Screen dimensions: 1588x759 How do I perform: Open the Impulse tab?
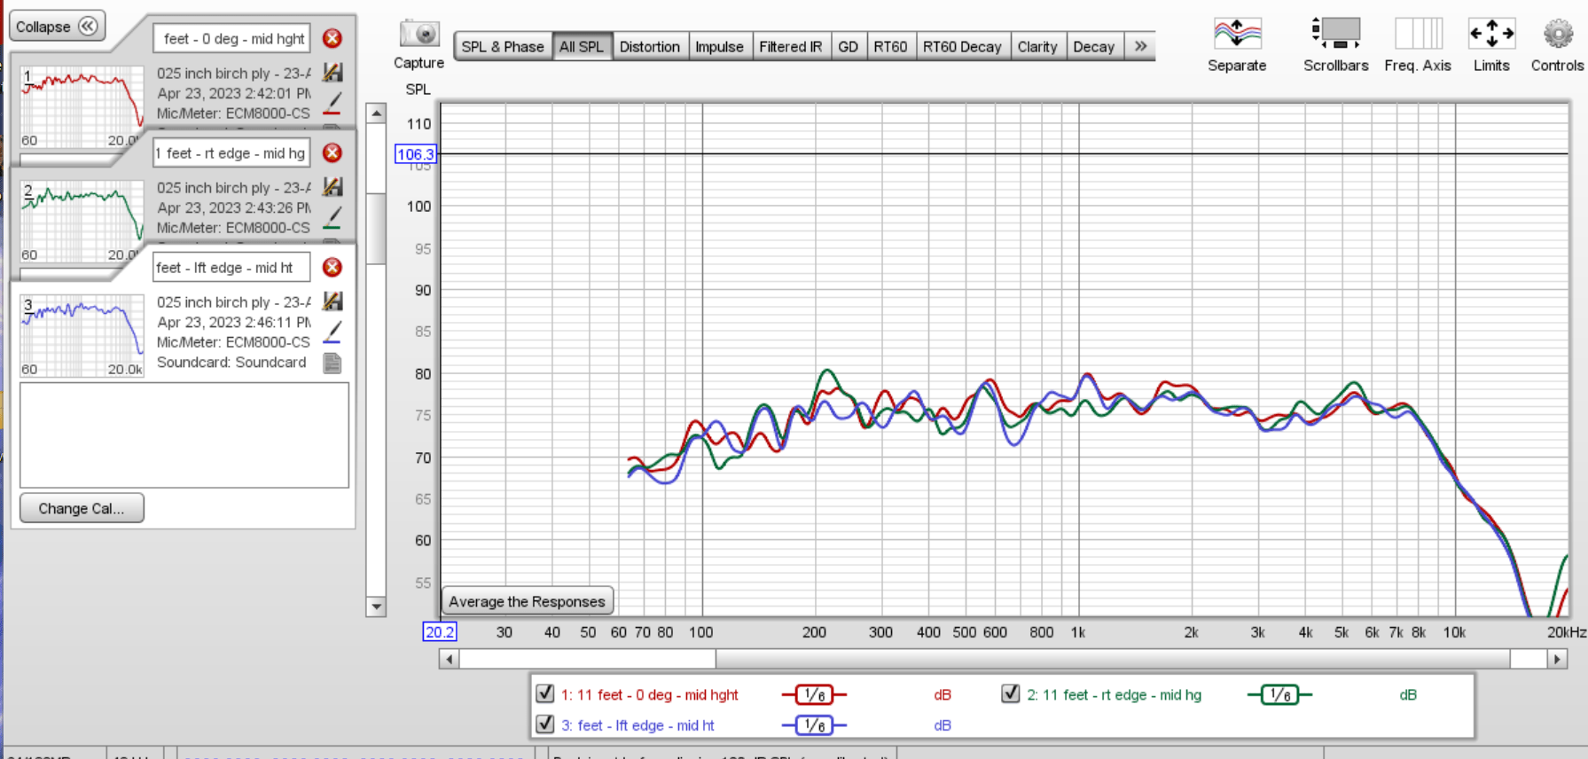coord(719,46)
